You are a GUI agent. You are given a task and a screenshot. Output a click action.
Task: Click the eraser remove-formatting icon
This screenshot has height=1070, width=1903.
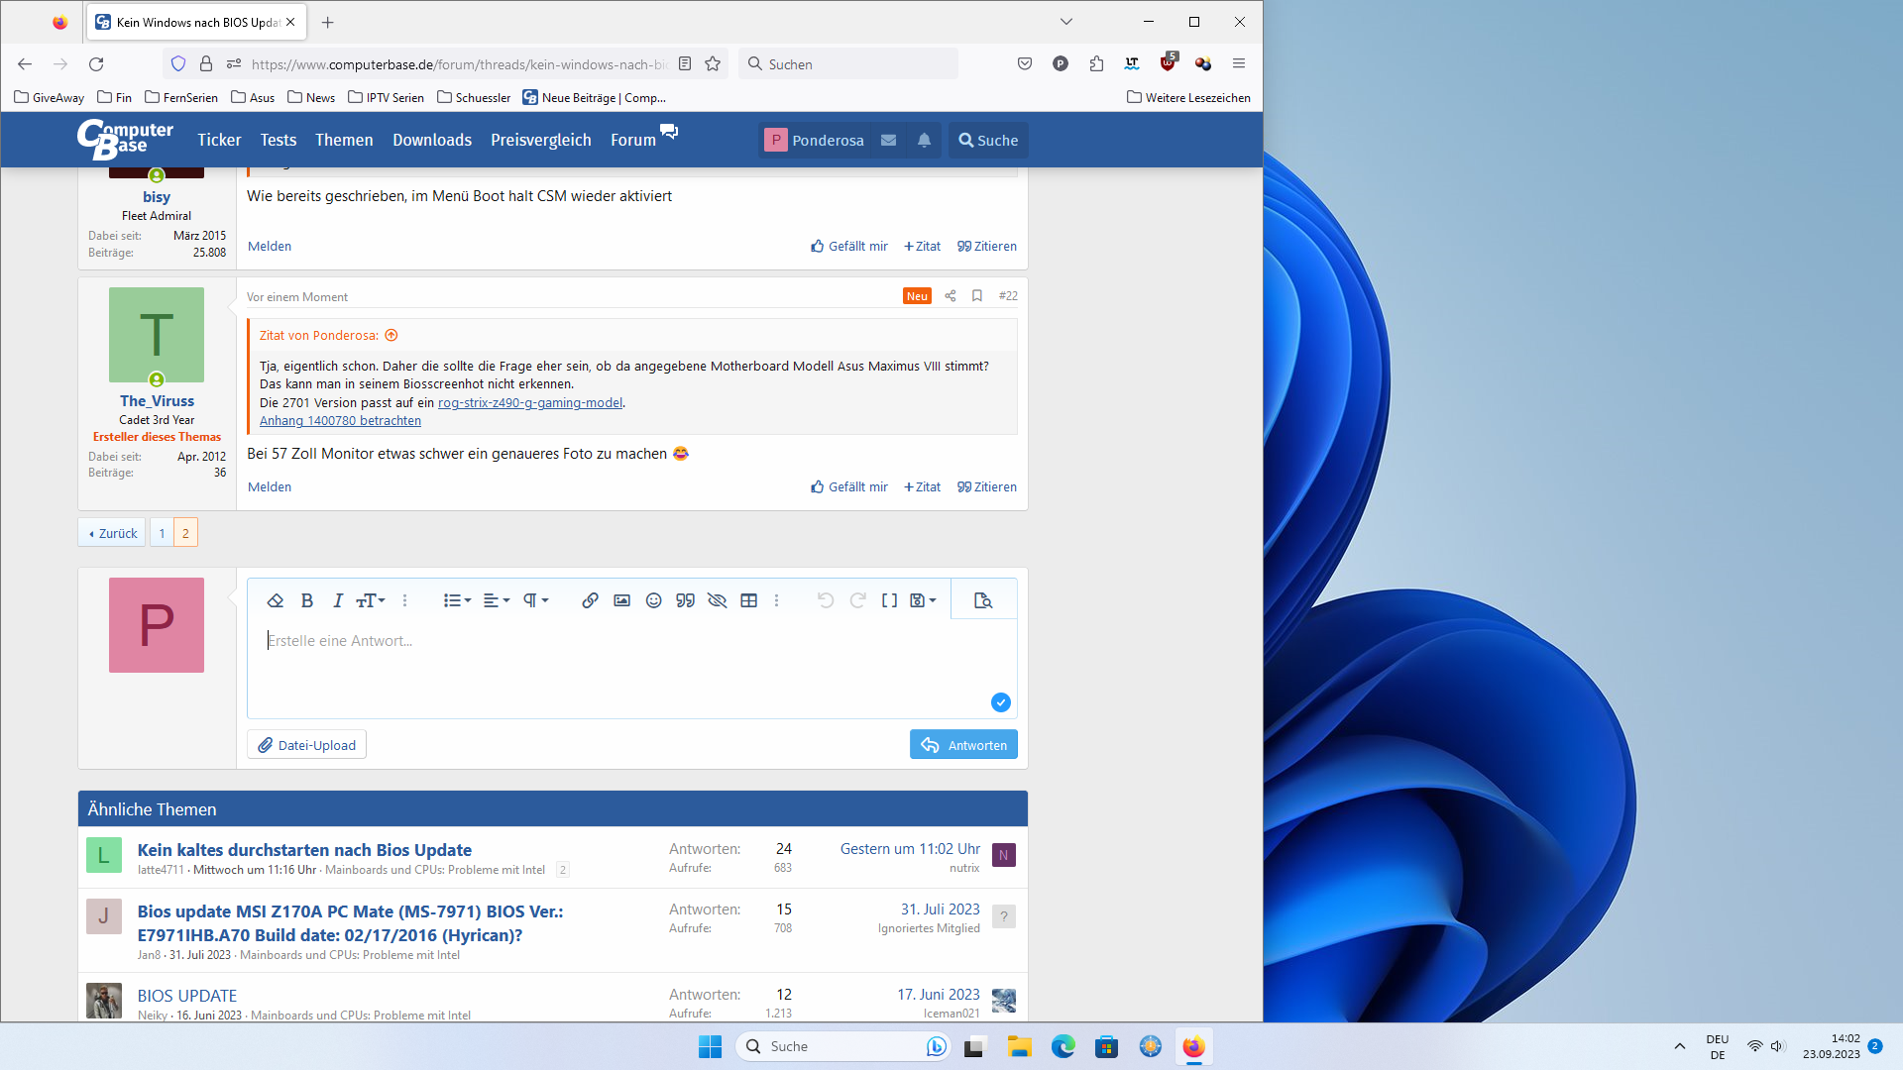tap(276, 600)
